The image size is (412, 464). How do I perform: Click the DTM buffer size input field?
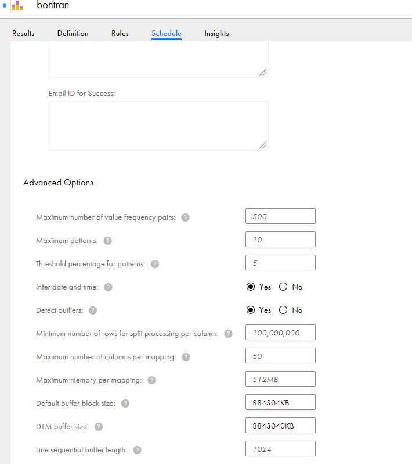[x=280, y=426]
